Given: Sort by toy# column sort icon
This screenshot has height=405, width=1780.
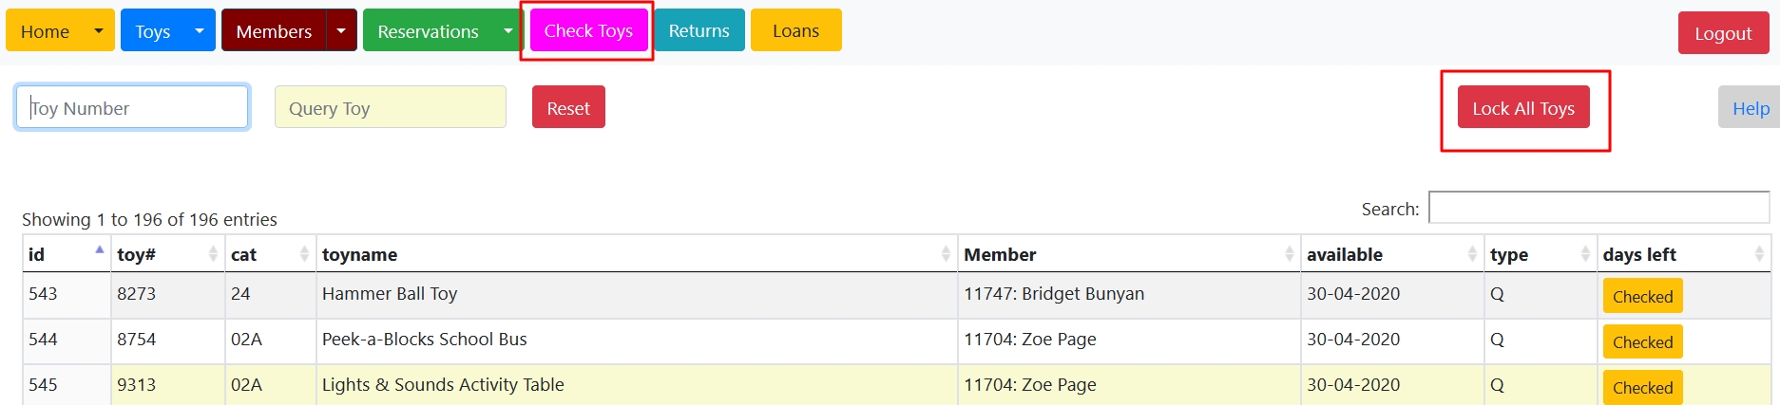Looking at the screenshot, I should [213, 253].
